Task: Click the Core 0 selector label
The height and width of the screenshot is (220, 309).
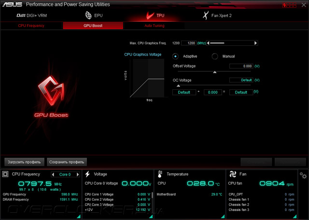Action: click(x=65, y=175)
